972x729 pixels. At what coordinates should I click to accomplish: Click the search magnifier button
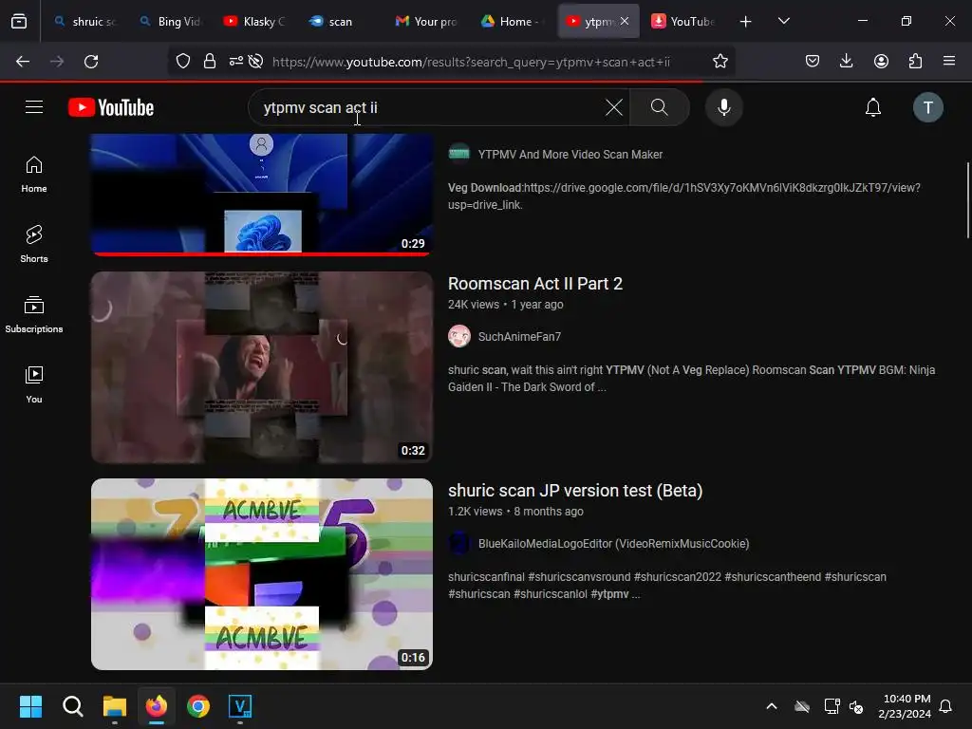pyautogui.click(x=660, y=107)
